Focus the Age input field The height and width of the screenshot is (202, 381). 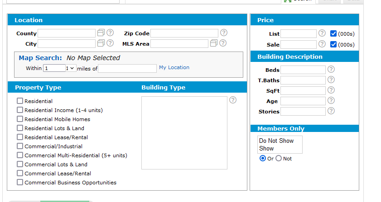(x=303, y=101)
